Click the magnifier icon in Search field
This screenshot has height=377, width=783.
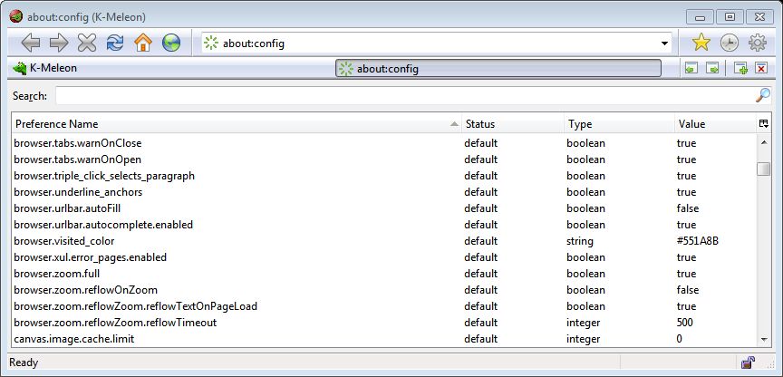(762, 95)
